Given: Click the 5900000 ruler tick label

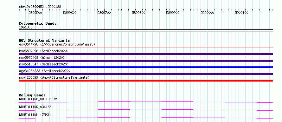Looking at the screenshot, I should tap(208, 13).
